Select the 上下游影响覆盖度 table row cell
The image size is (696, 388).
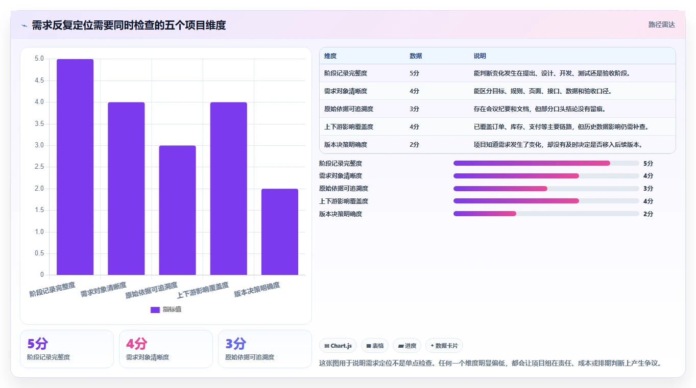[x=349, y=127]
